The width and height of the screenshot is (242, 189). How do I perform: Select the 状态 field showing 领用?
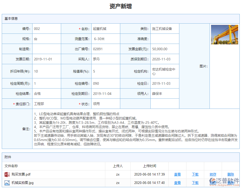click(106, 104)
